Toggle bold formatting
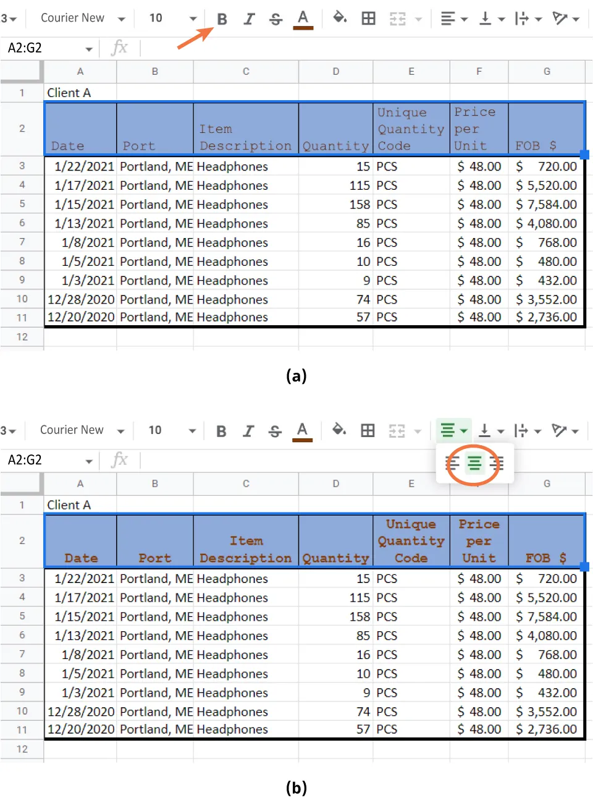Viewport: 593px width, 800px height. click(222, 18)
